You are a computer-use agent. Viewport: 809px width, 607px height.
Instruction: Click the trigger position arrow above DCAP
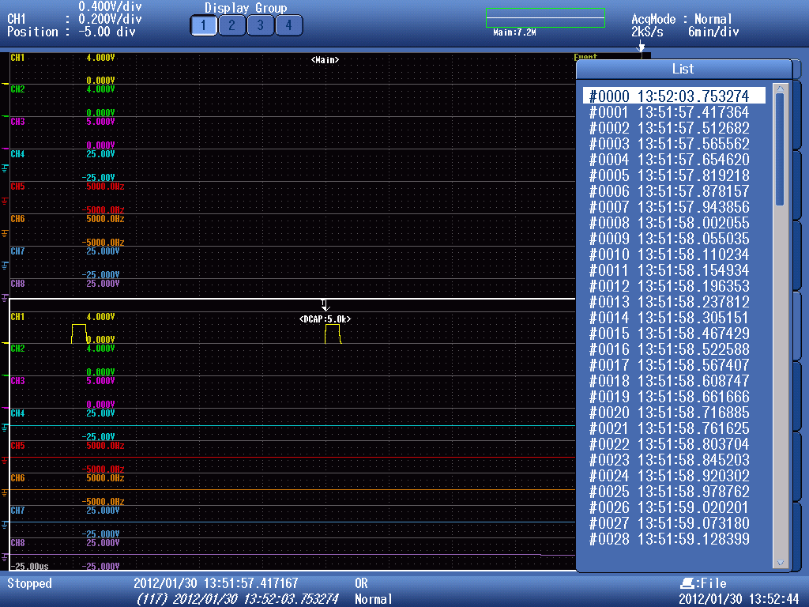(x=324, y=305)
